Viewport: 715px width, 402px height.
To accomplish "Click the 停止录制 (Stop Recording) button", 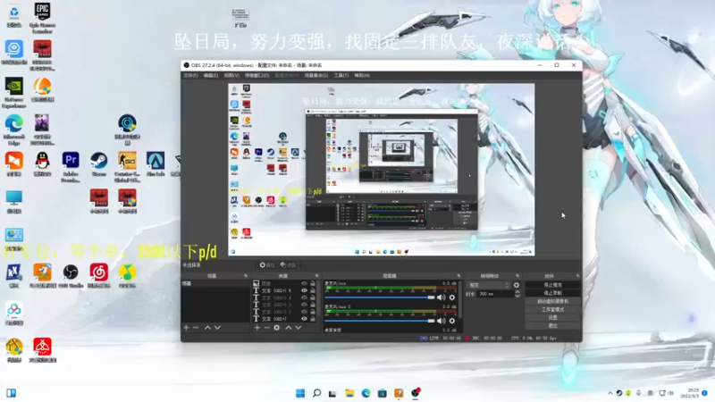I will pos(552,293).
